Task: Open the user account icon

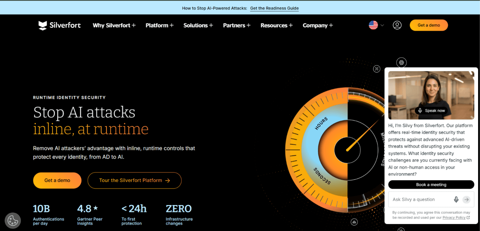Action: click(x=397, y=25)
